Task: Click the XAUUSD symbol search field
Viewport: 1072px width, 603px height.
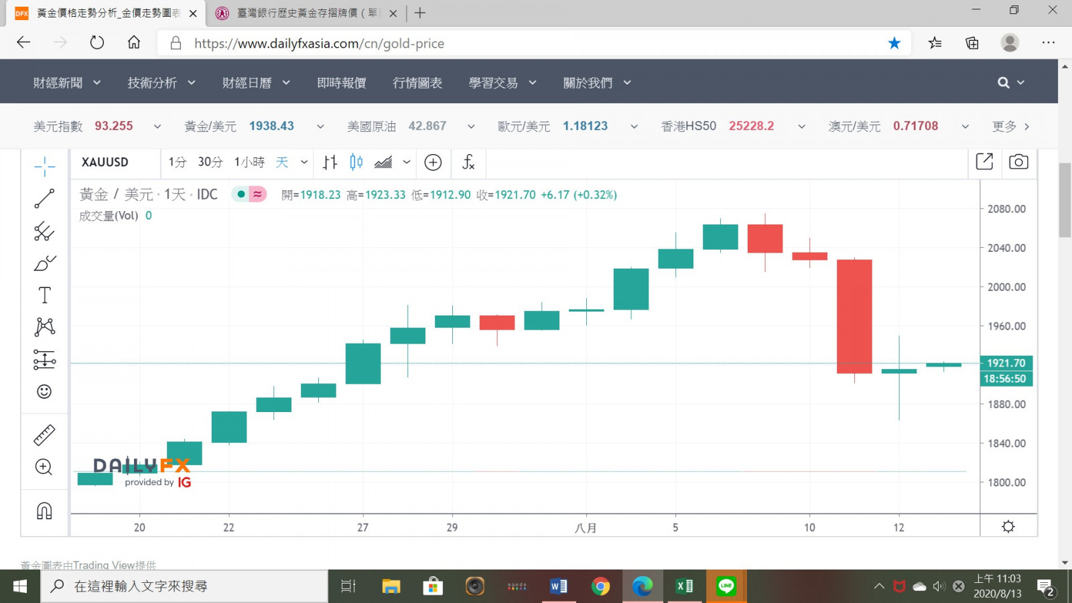Action: tap(115, 162)
